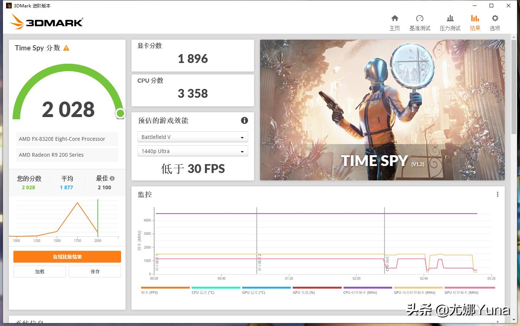Open the options (选项) gear icon
This screenshot has width=520, height=326.
pos(495,21)
